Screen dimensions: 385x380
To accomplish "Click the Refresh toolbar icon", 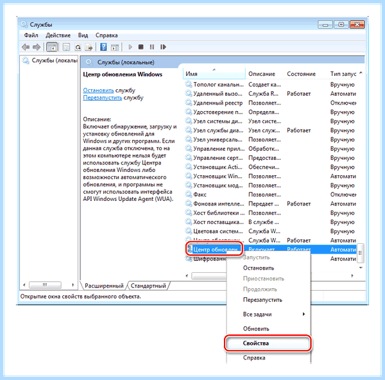I will pos(78,47).
